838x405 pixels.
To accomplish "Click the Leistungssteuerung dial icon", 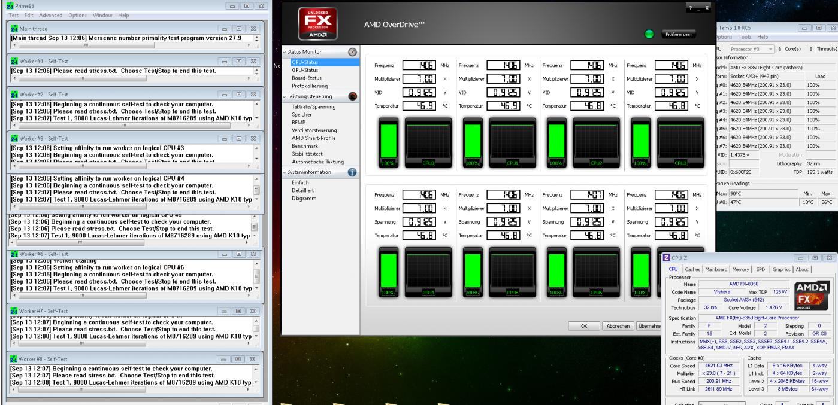I will point(352,96).
